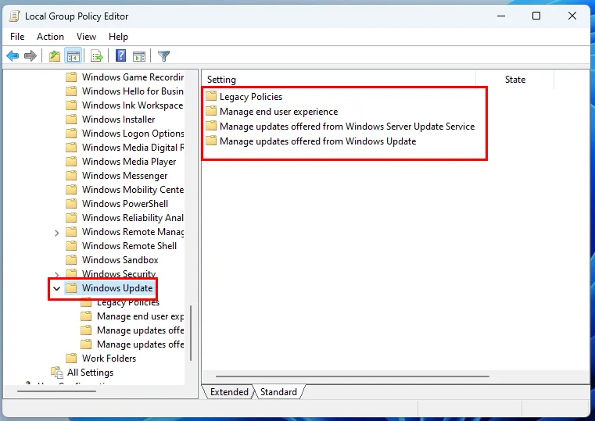Select Manage updates offered from Windows Update
The image size is (595, 421).
click(318, 141)
